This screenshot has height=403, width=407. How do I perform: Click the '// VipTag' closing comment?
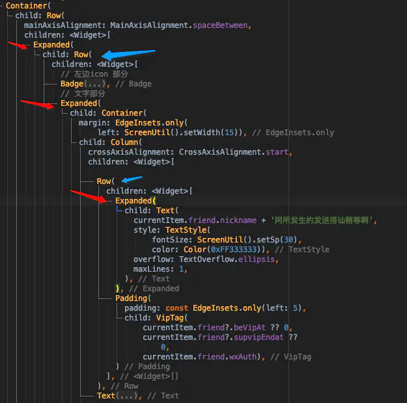tap(290, 357)
